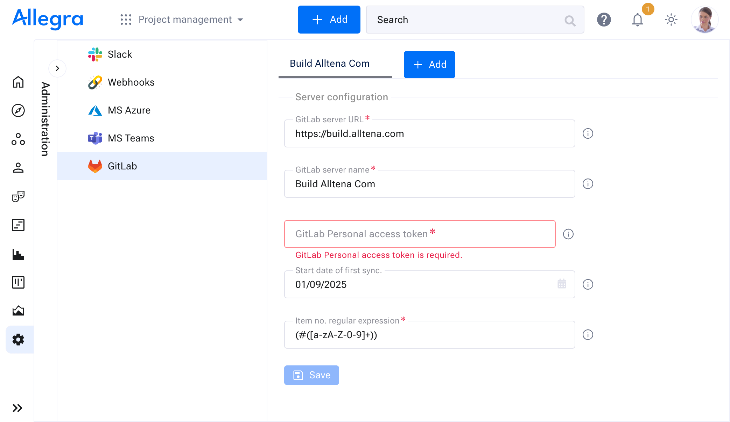
Task: Click the settings gear icon
Action: (x=19, y=340)
